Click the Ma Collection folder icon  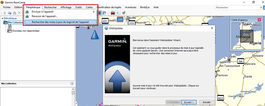click(6, 22)
